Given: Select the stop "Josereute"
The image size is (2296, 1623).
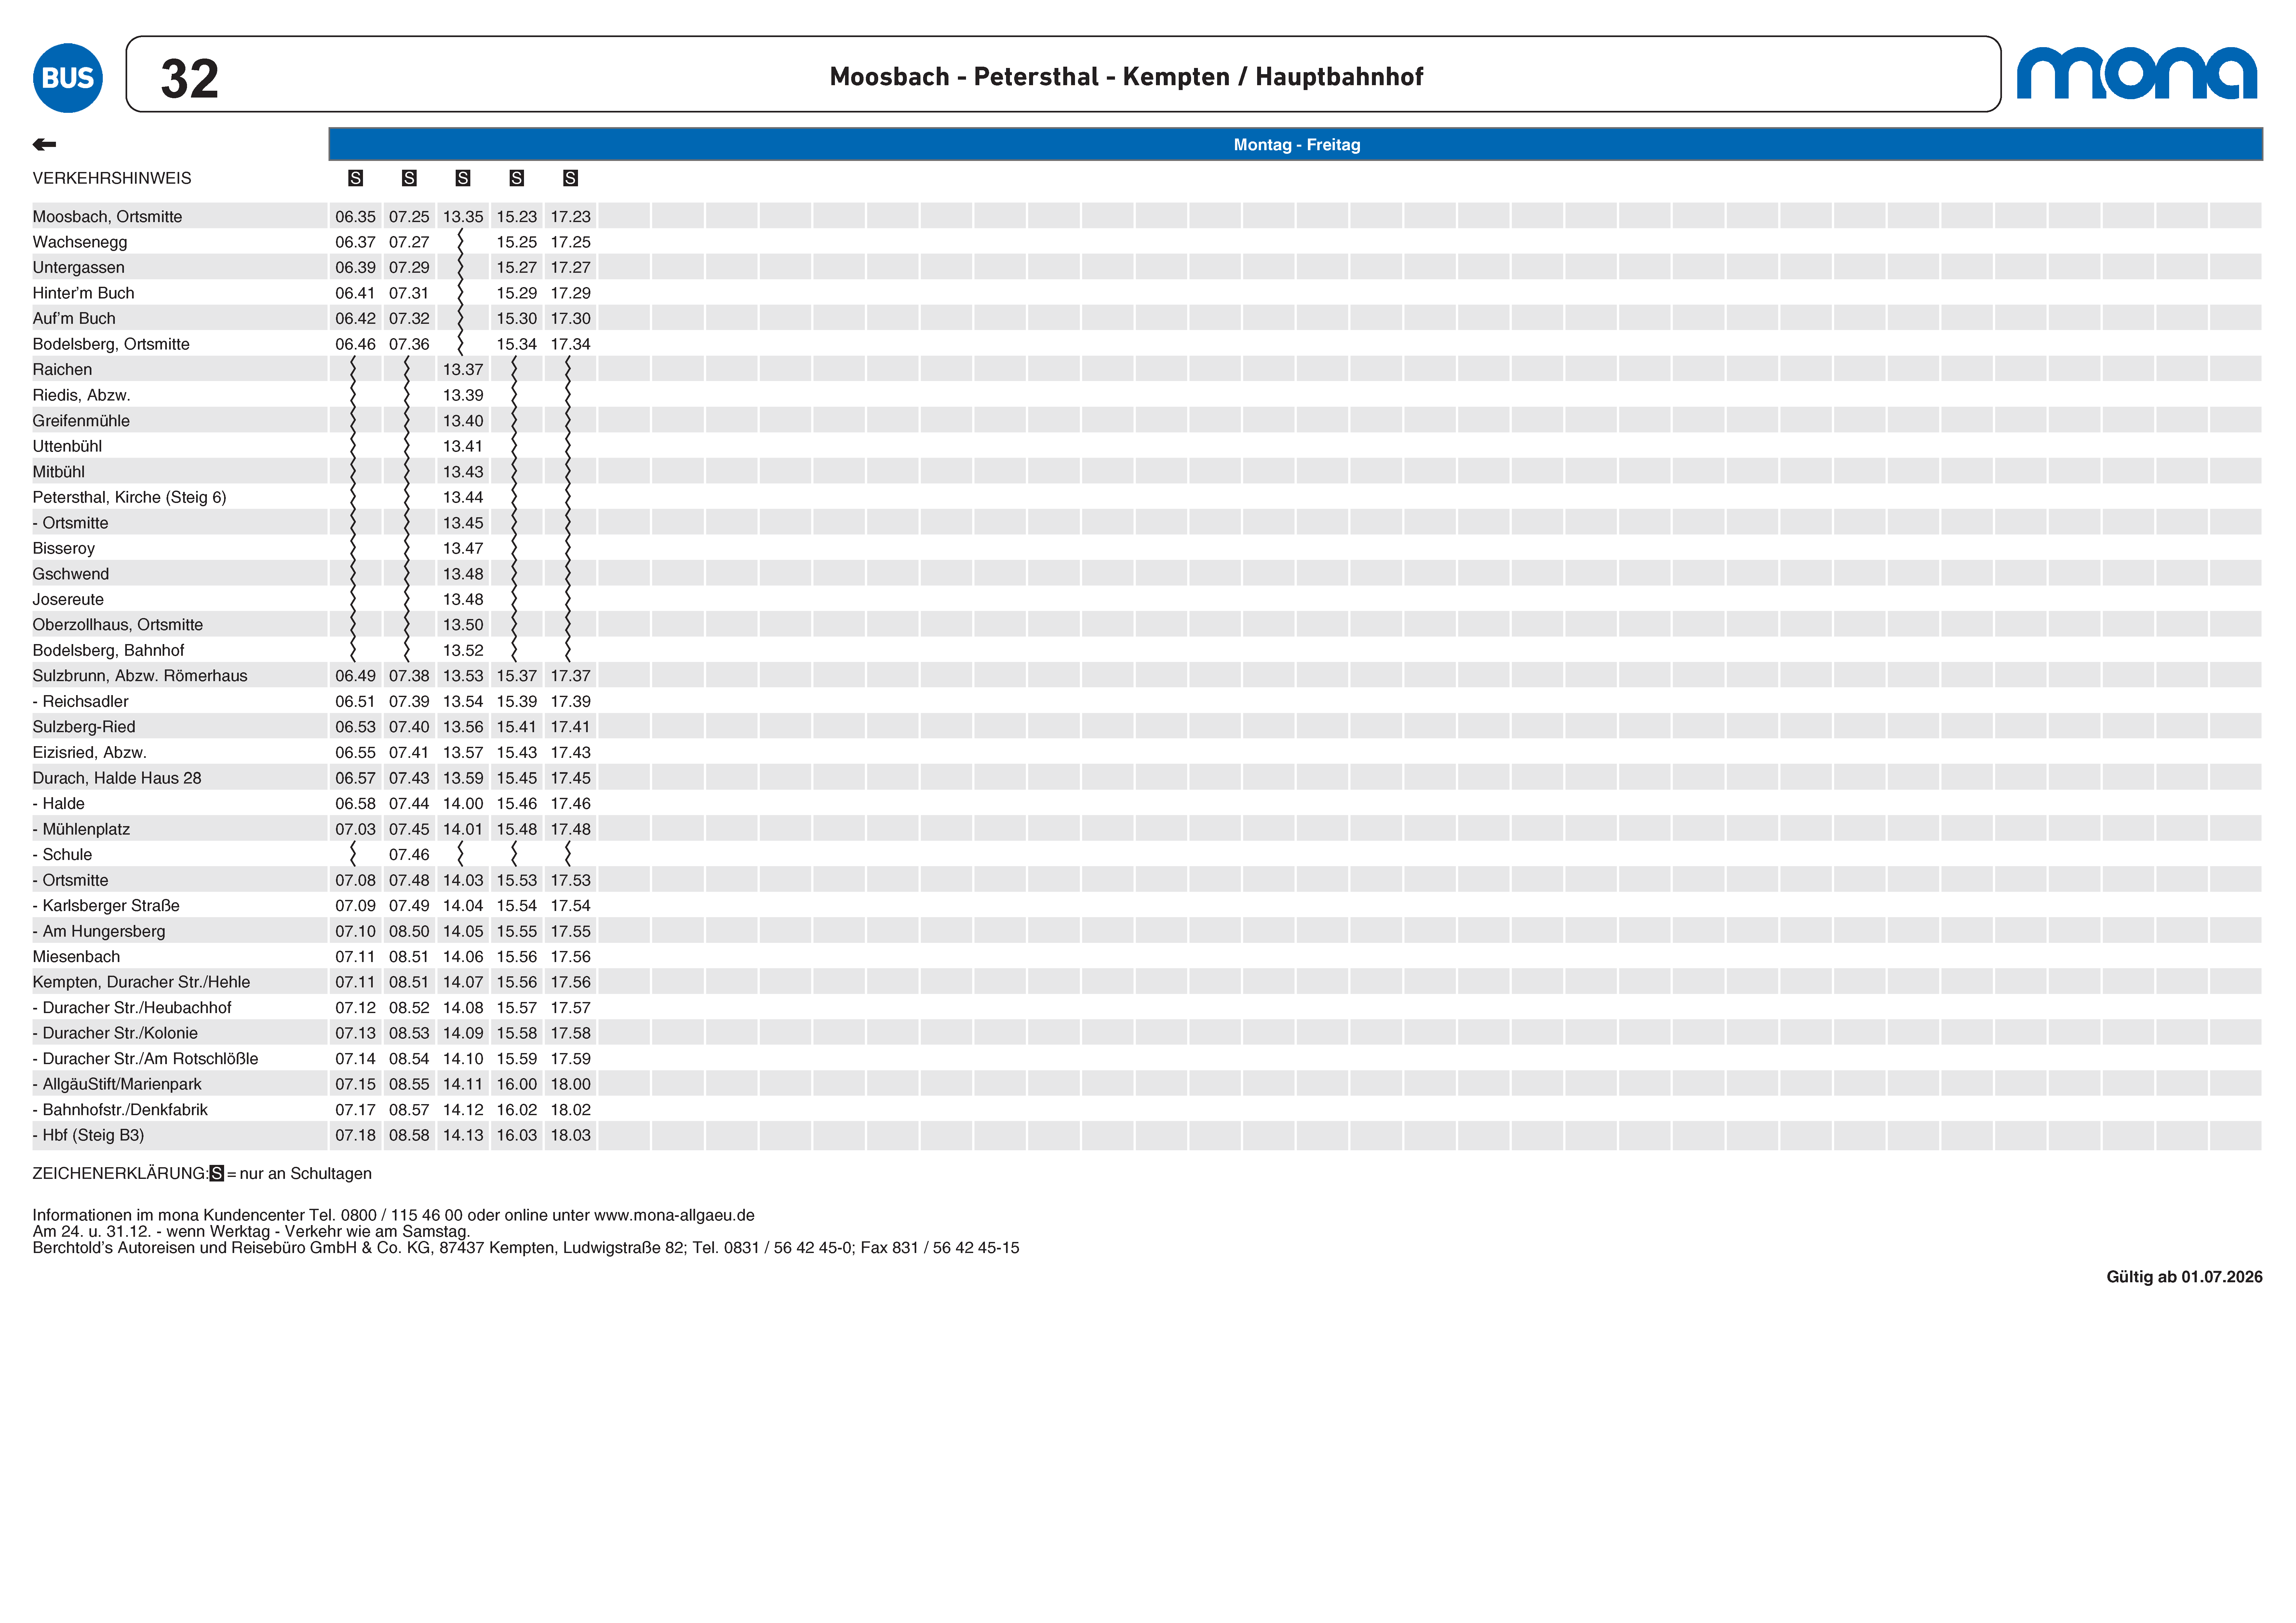Looking at the screenshot, I should coord(68,600).
